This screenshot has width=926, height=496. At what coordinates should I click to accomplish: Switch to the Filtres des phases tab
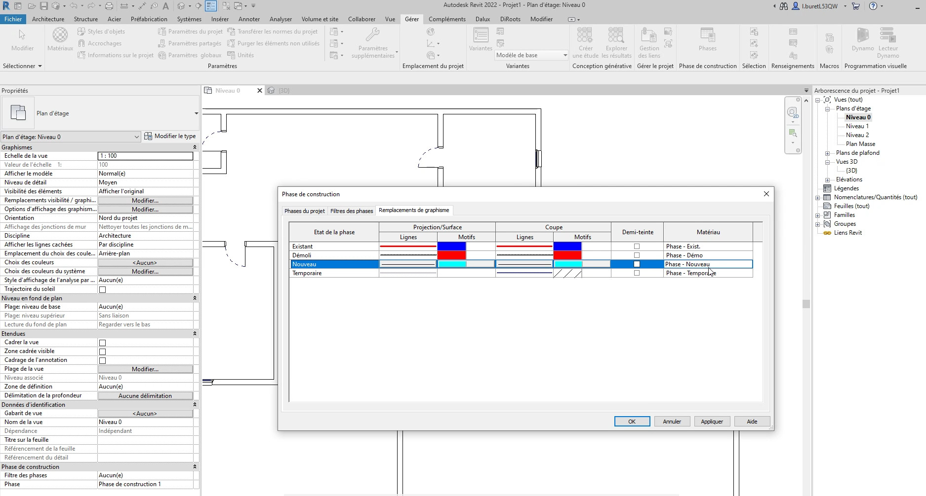pos(351,211)
